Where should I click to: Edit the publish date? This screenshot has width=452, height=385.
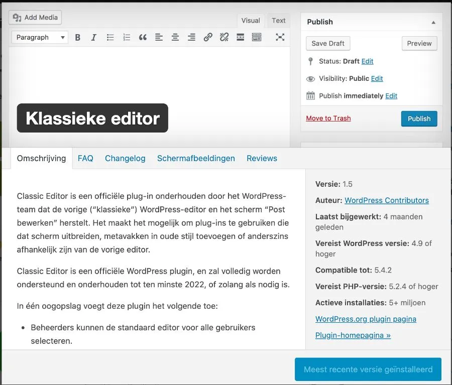point(391,96)
